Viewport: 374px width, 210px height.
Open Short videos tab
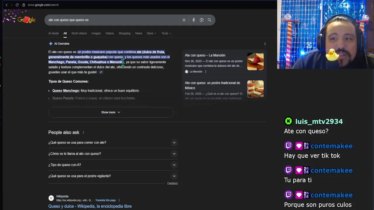[79, 33]
